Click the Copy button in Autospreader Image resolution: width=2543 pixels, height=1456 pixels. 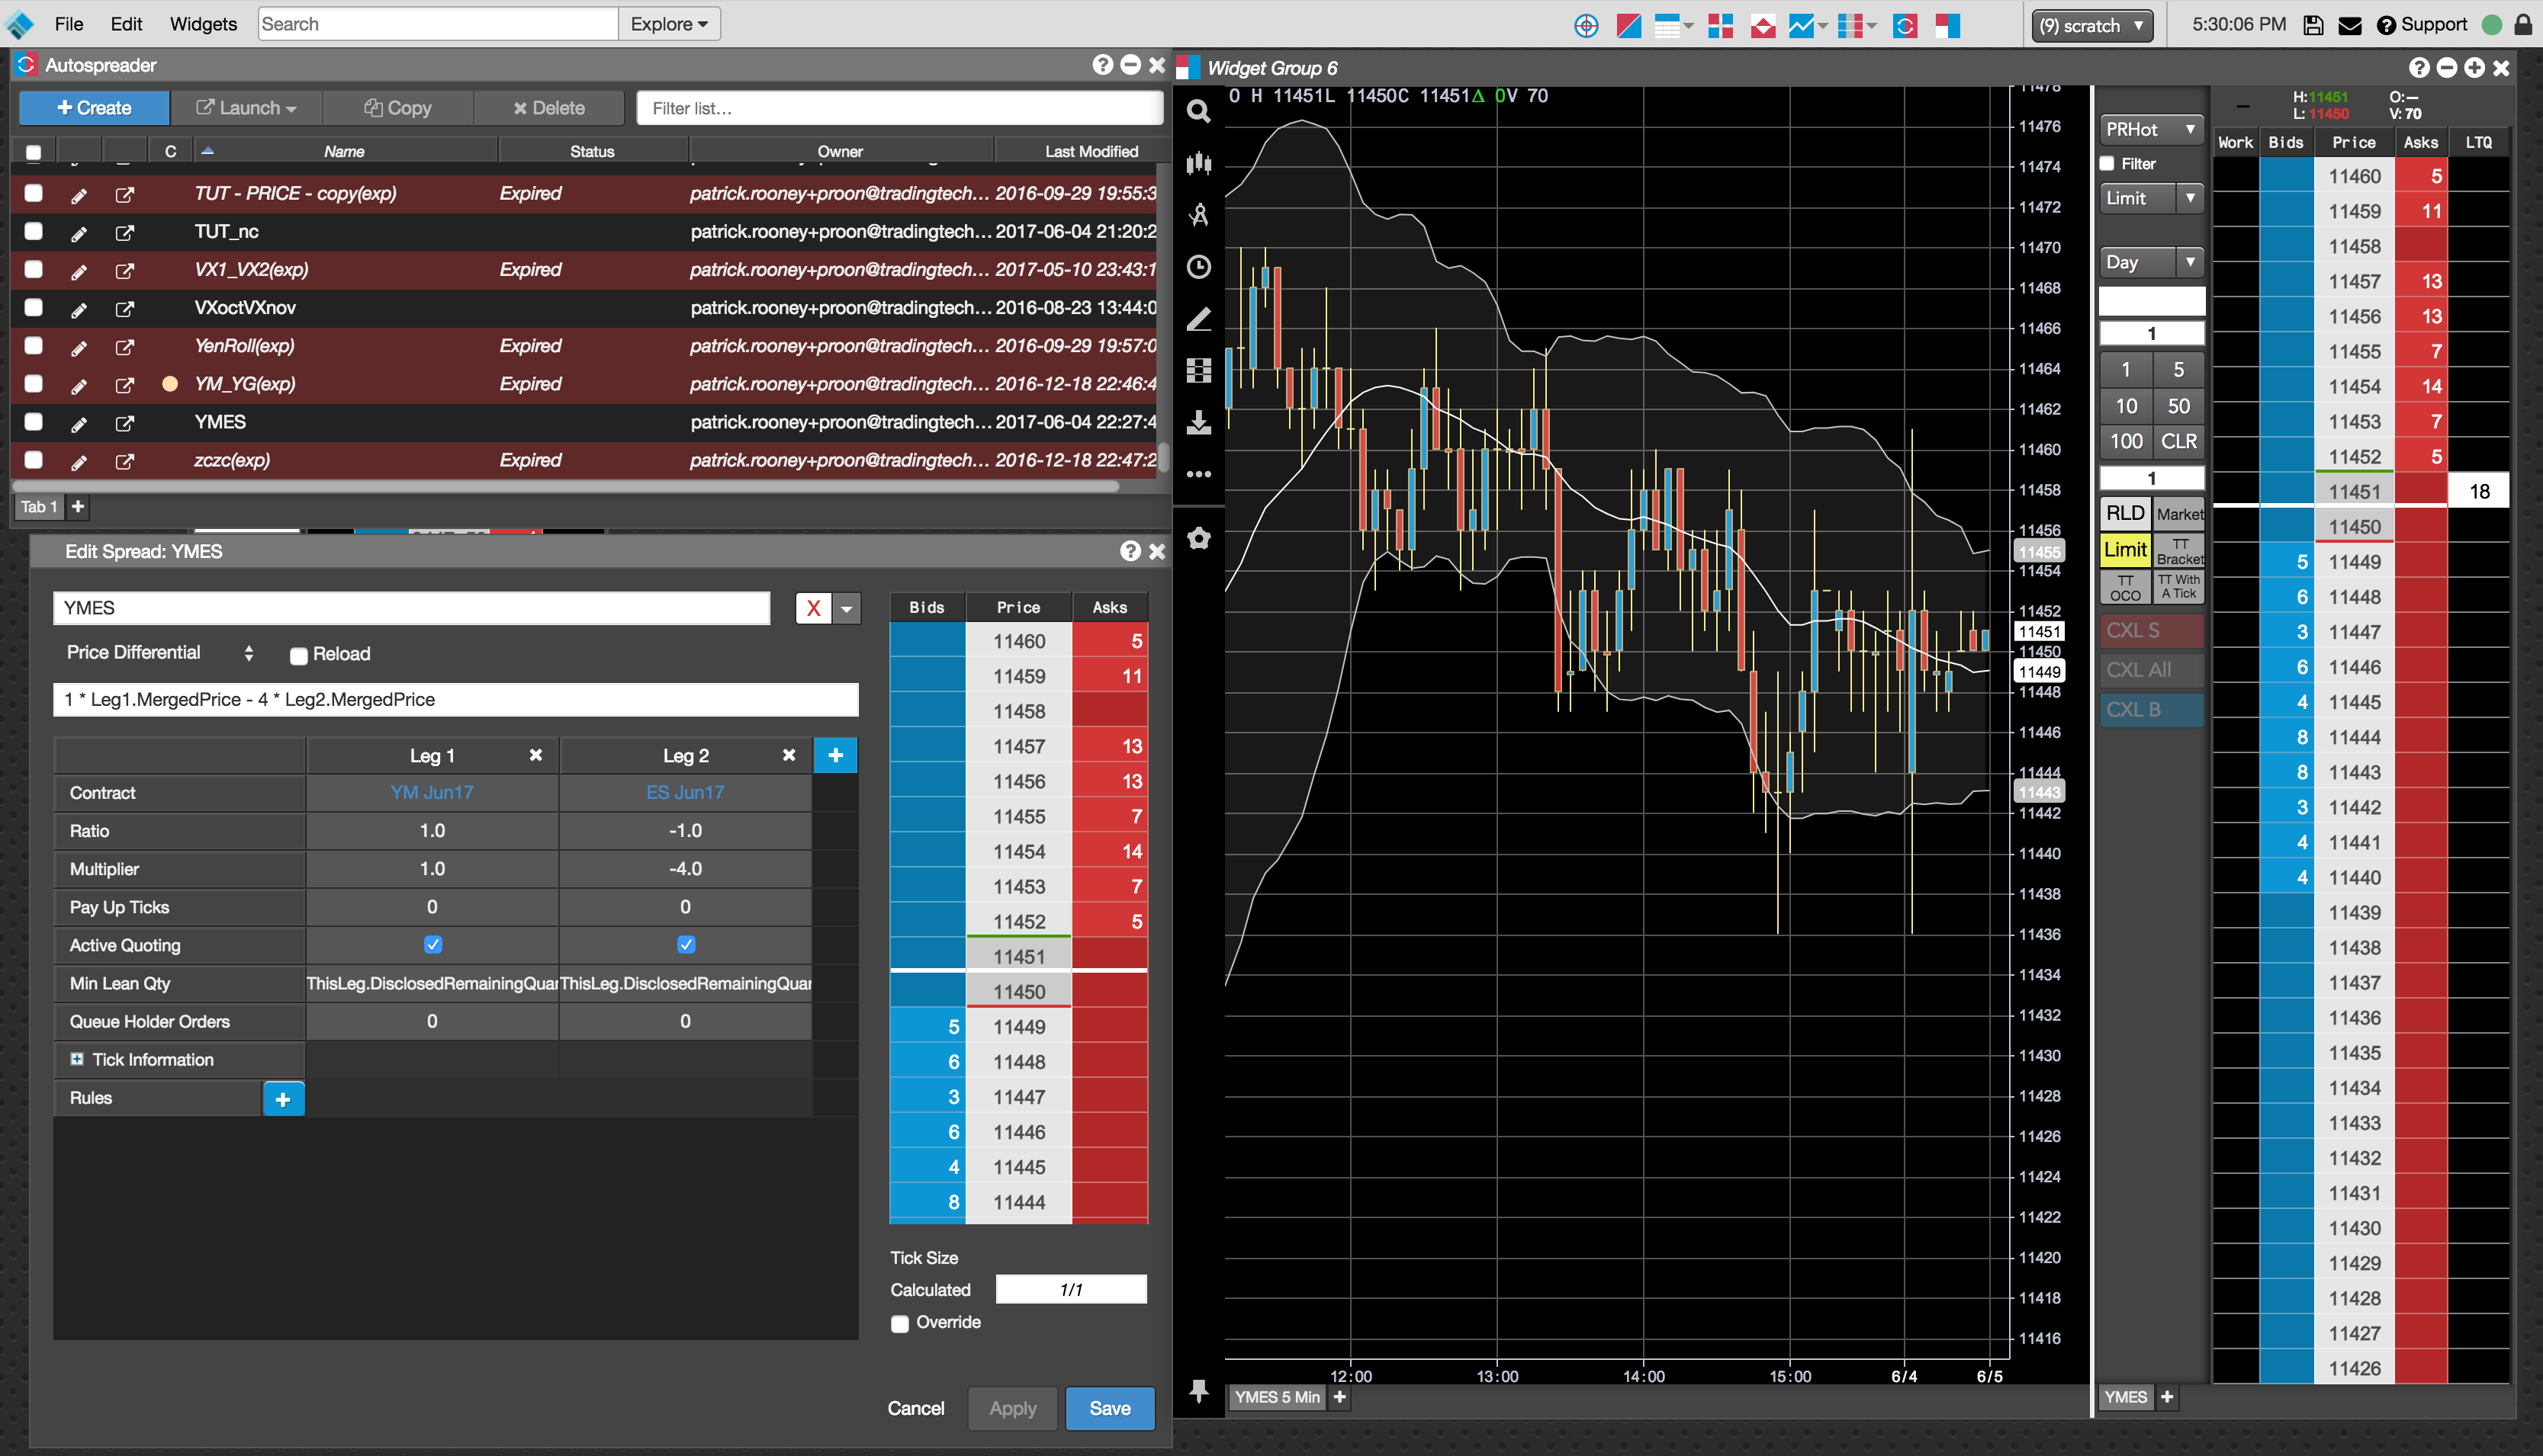pos(398,108)
